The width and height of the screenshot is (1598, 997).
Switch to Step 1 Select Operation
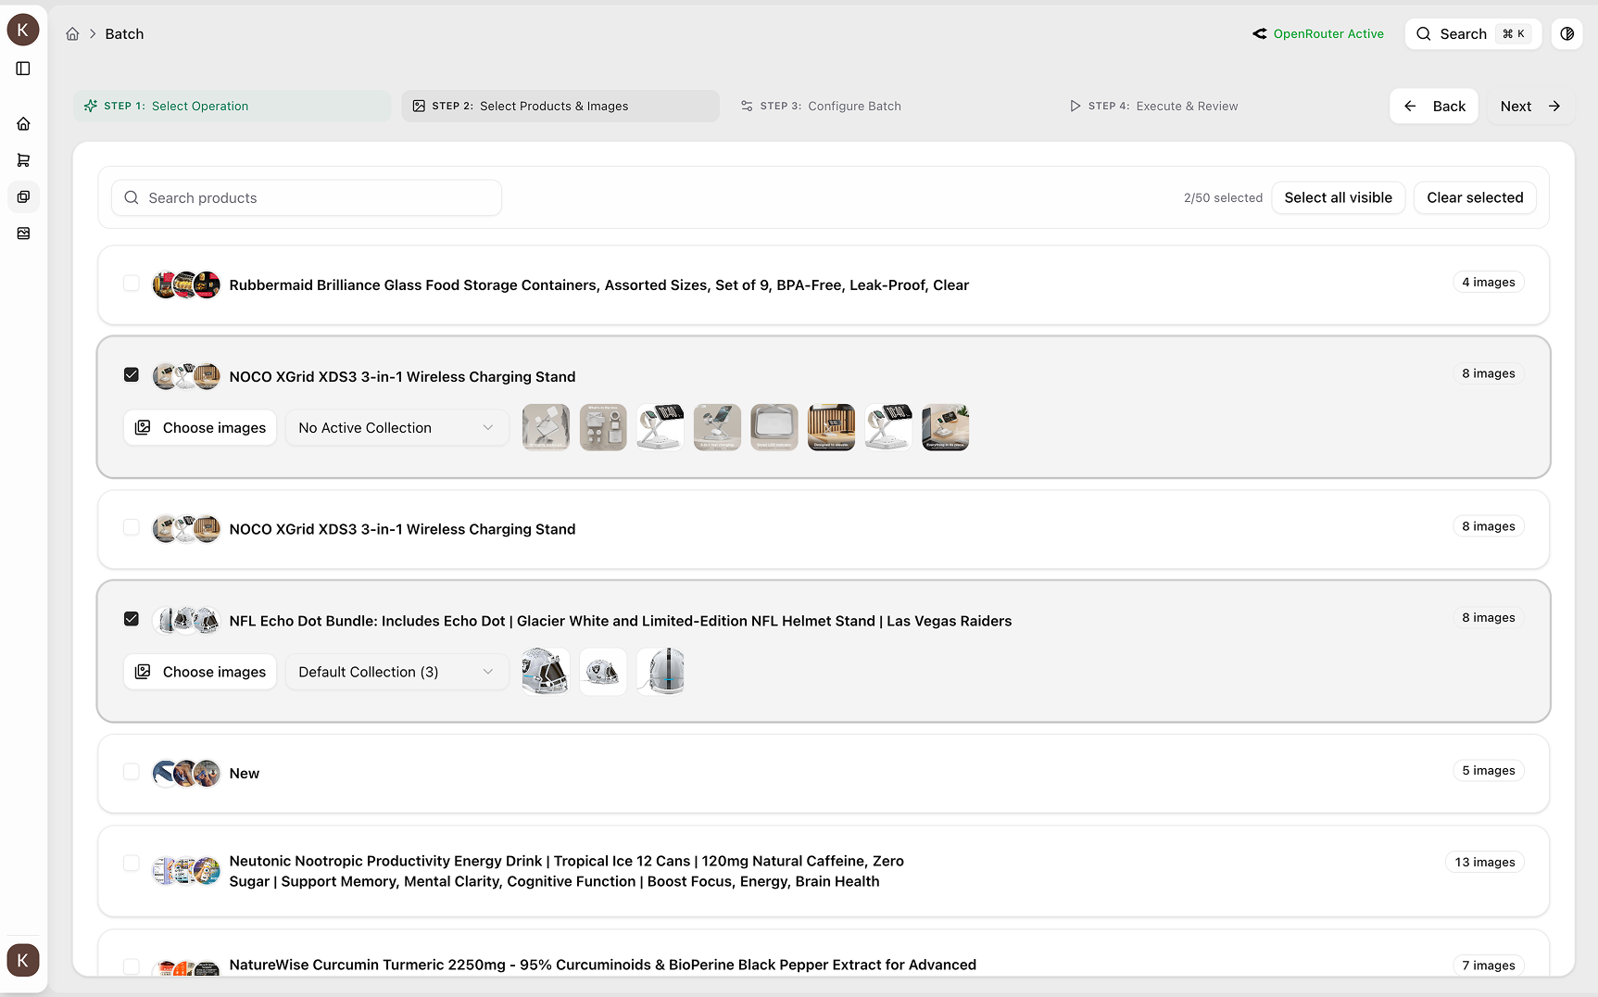[x=232, y=106]
